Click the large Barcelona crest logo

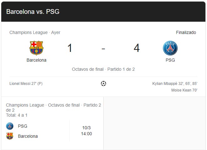pyautogui.click(x=36, y=48)
